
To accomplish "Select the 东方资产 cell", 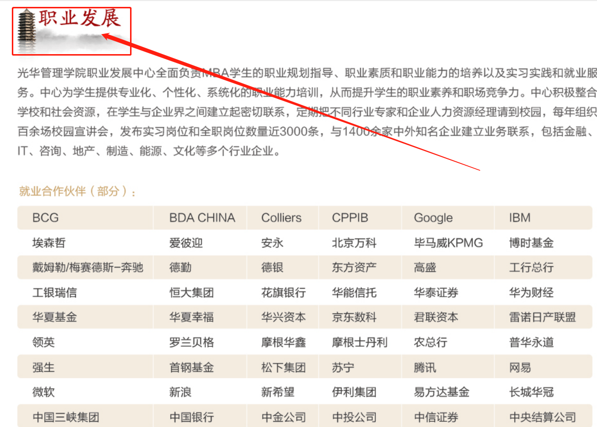I will pos(354,268).
